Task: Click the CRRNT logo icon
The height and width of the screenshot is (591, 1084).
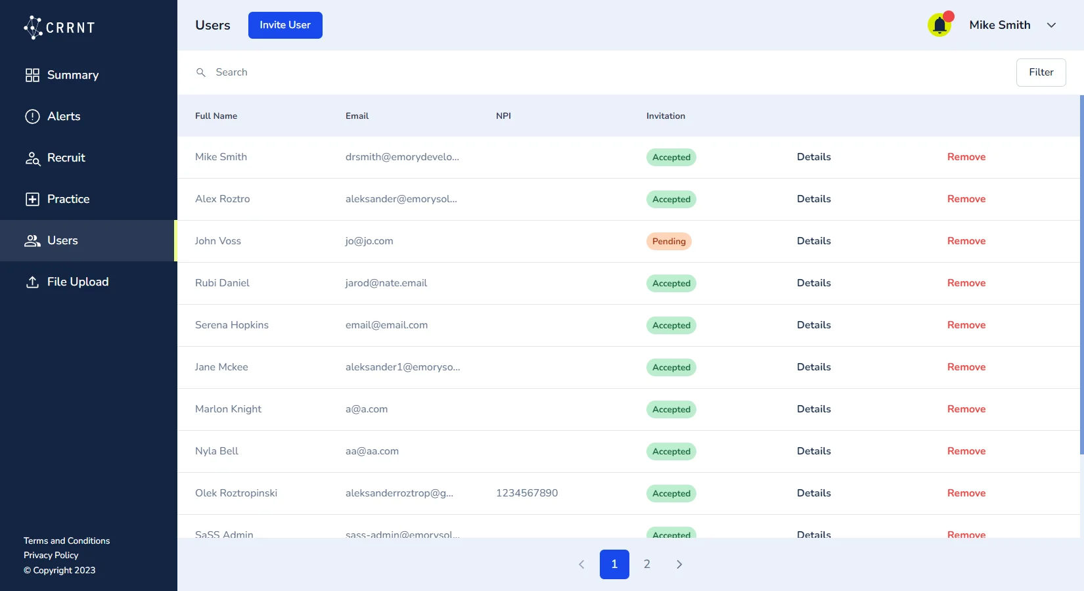Action: [33, 27]
